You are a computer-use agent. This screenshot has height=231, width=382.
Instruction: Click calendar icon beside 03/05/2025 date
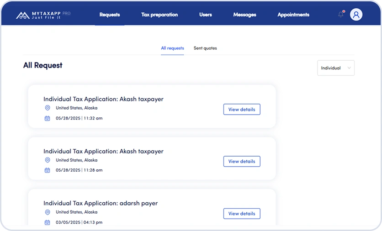[x=47, y=222]
